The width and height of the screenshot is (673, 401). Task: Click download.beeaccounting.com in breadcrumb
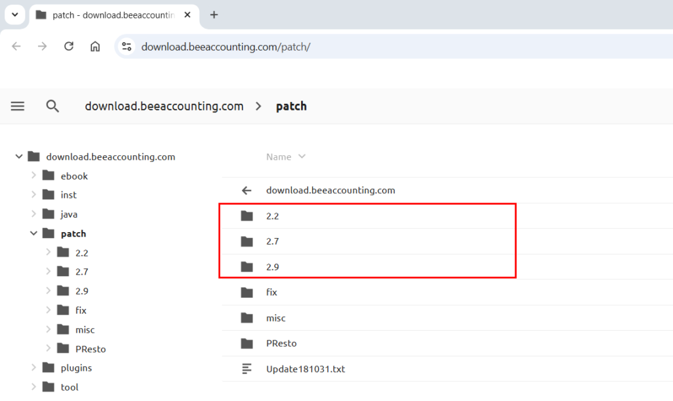164,106
